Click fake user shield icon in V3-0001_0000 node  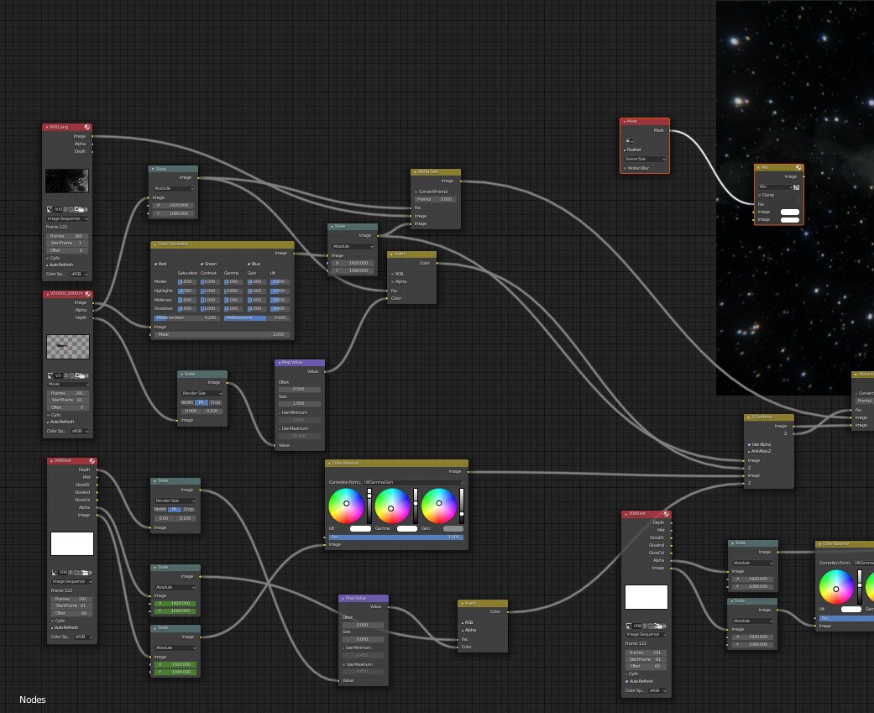72,375
